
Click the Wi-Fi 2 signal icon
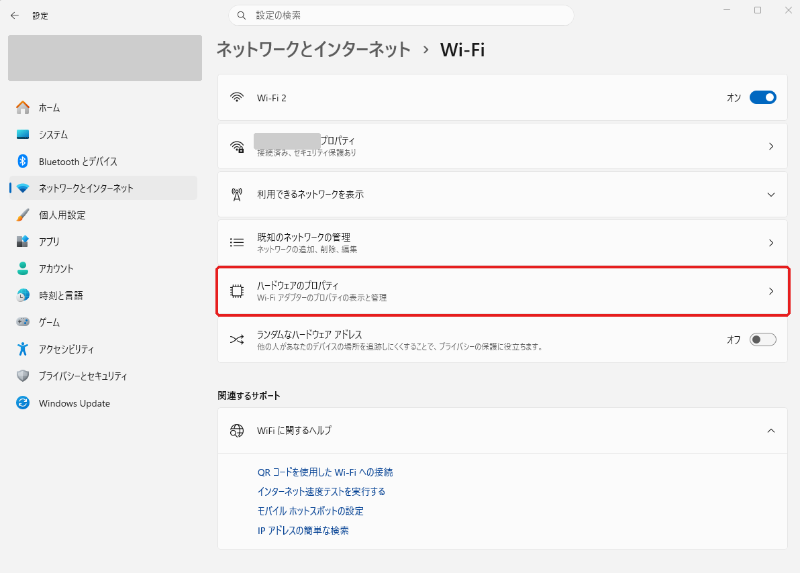(x=237, y=97)
